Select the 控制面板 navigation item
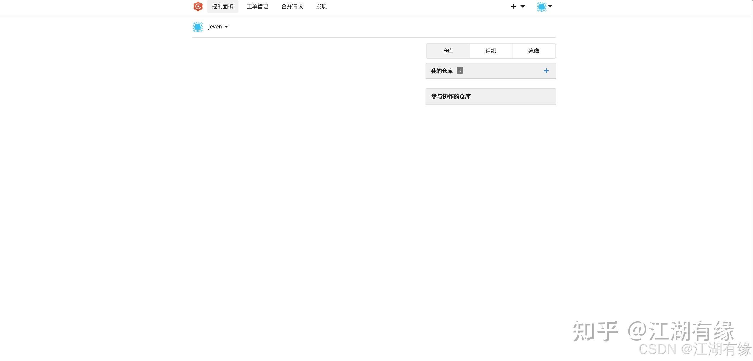Image resolution: width=753 pixels, height=361 pixels. tap(223, 6)
